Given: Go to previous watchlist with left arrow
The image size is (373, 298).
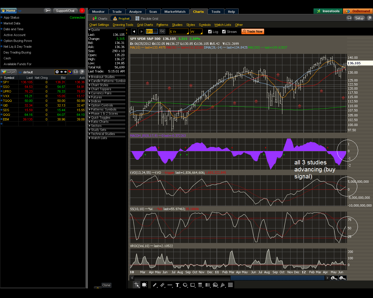Looking at the screenshot, I should coord(61,72).
